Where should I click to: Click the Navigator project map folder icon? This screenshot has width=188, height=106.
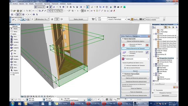tap(166, 27)
